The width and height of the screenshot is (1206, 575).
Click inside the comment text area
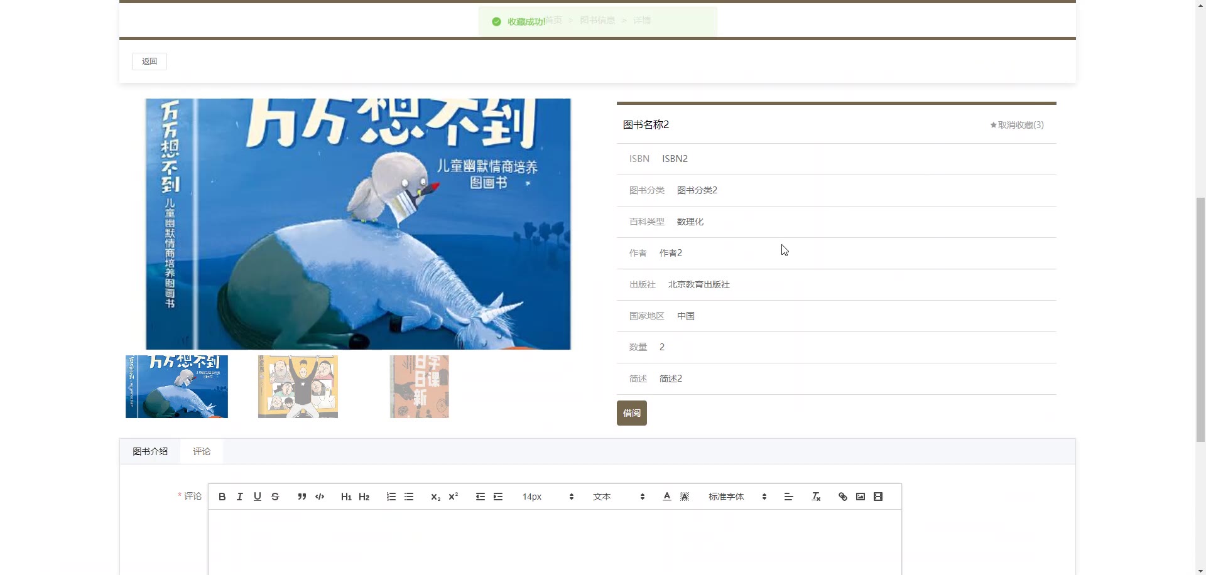[x=555, y=542]
